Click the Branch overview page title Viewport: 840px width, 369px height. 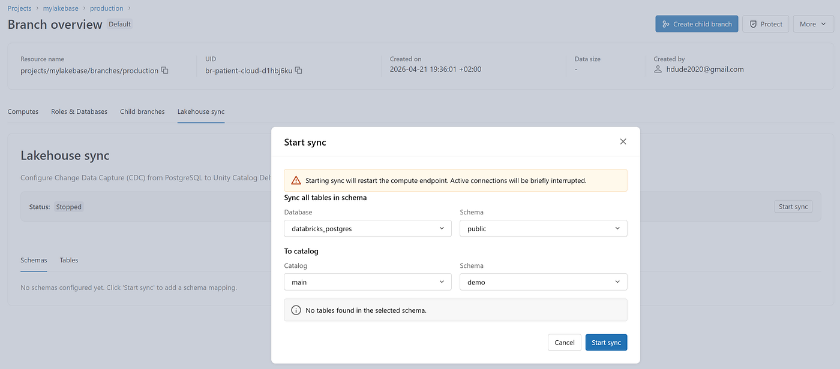pyautogui.click(x=55, y=25)
